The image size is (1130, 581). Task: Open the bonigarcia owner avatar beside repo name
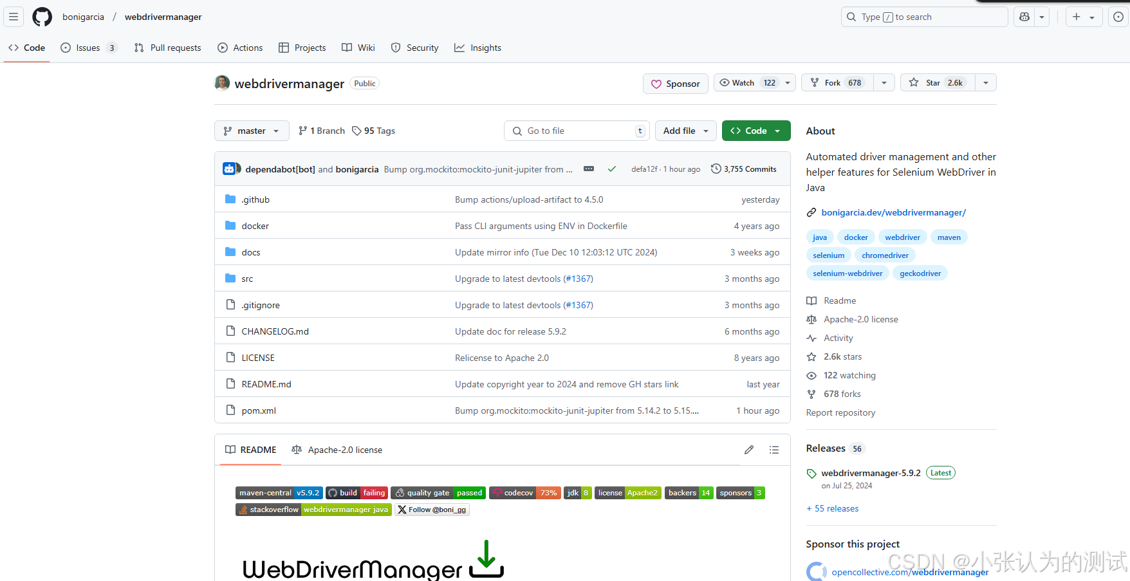click(x=223, y=83)
